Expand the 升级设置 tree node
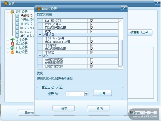Image resolution: width=161 pixels, height=121 pixels. pyautogui.click(x=8, y=48)
